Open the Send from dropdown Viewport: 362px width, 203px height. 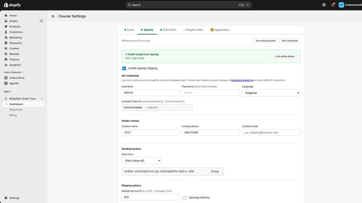tap(141, 161)
